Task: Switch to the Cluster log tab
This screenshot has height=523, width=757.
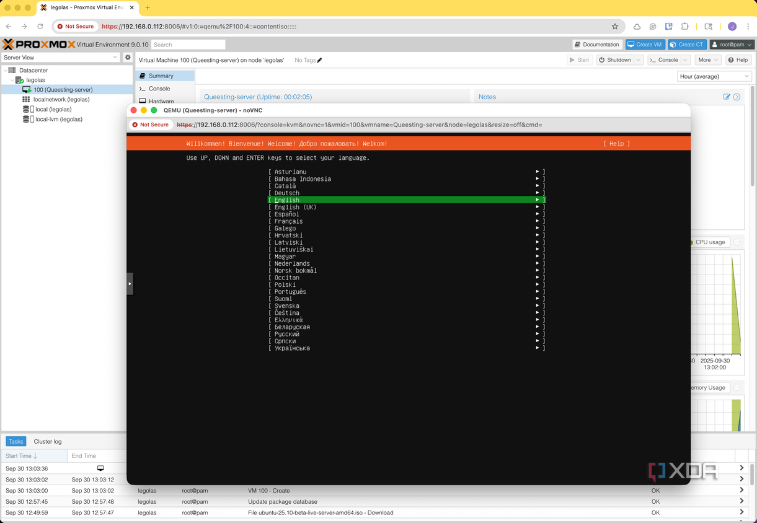Action: (x=48, y=441)
